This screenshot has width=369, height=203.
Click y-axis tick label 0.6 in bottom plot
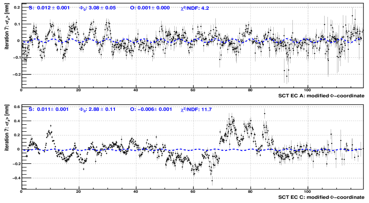pyautogui.click(x=16, y=107)
